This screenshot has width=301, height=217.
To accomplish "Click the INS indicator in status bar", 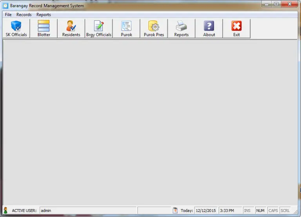I will click(248, 210).
